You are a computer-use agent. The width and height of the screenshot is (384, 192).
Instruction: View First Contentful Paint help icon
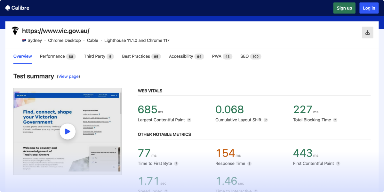coord(338,164)
